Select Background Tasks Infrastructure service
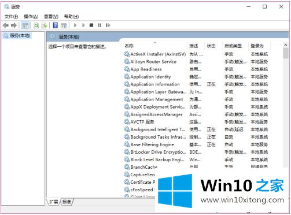Viewport: 291px width, 215px height. point(196,137)
